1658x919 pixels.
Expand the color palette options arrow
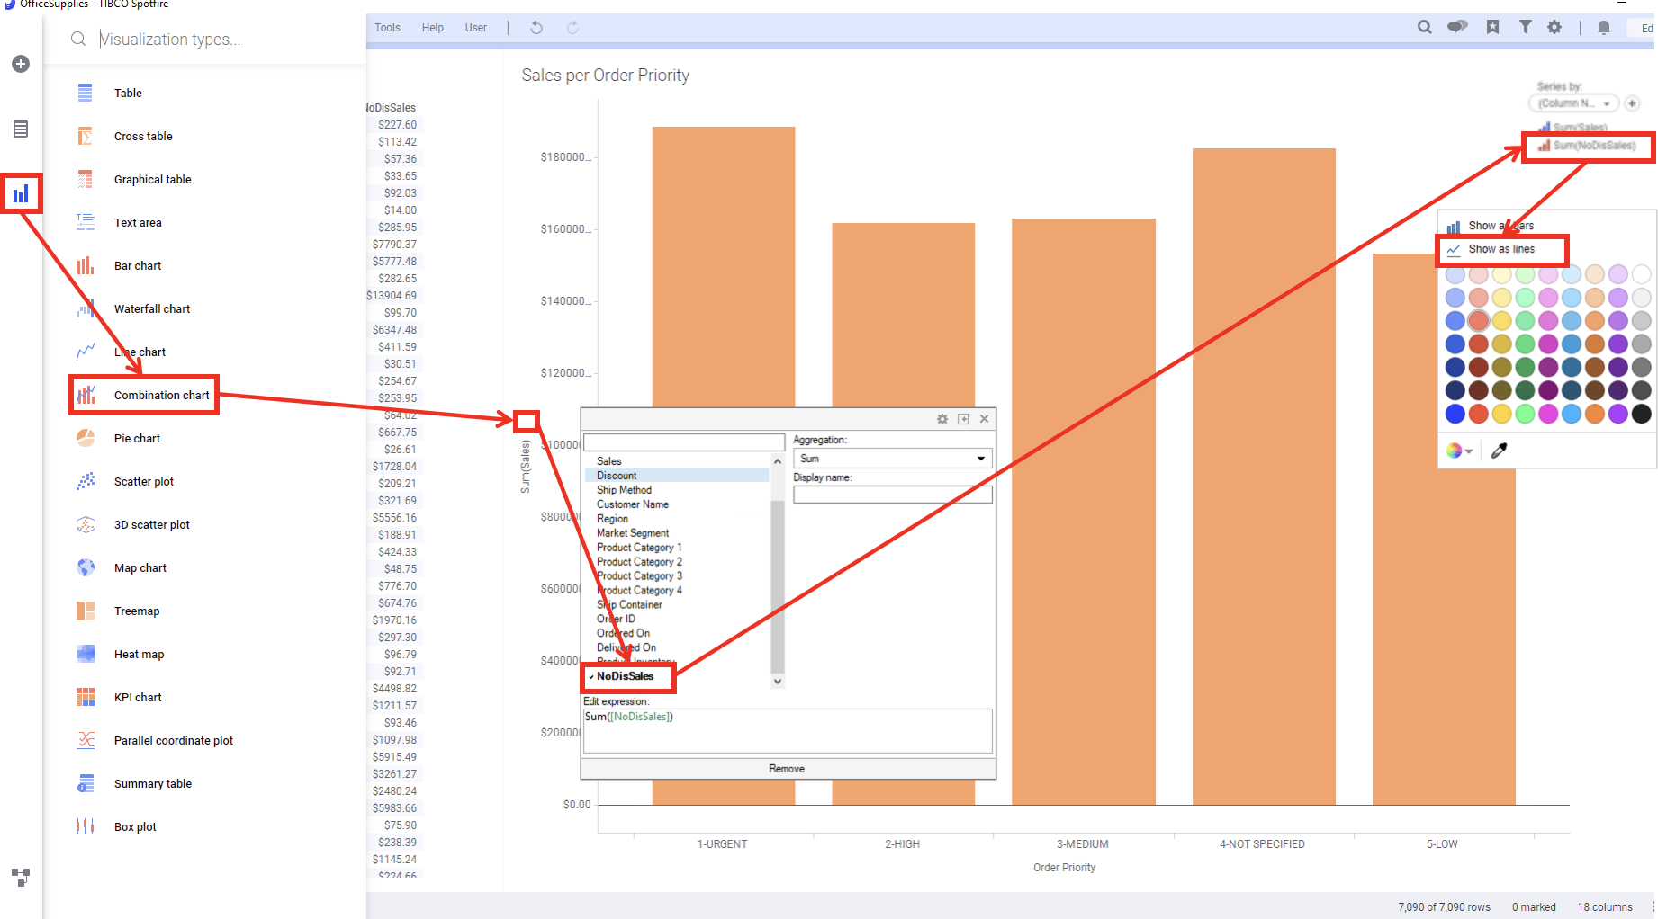(1468, 451)
